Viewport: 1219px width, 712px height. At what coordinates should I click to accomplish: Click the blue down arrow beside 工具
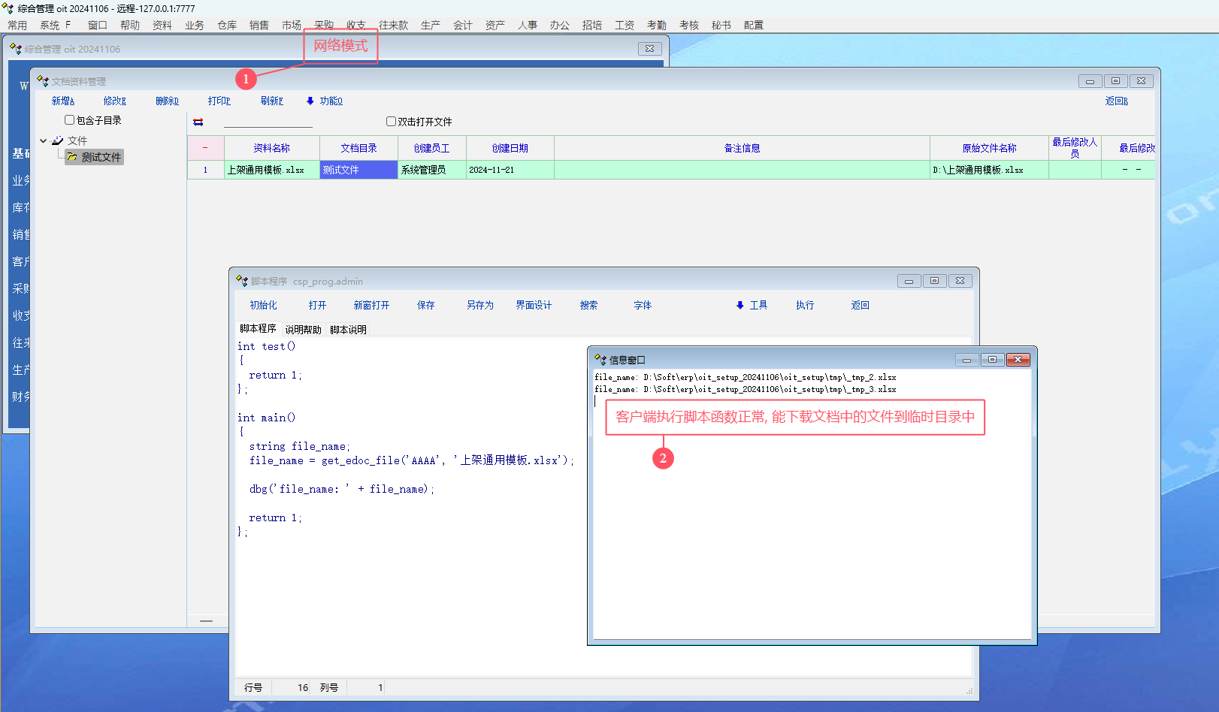[740, 305]
